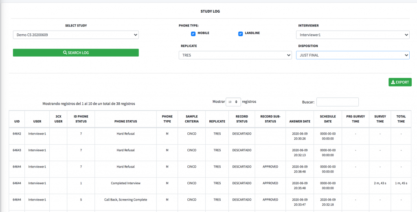Click the Search Log magnifier button
This screenshot has height=212, width=417.
pos(76,53)
